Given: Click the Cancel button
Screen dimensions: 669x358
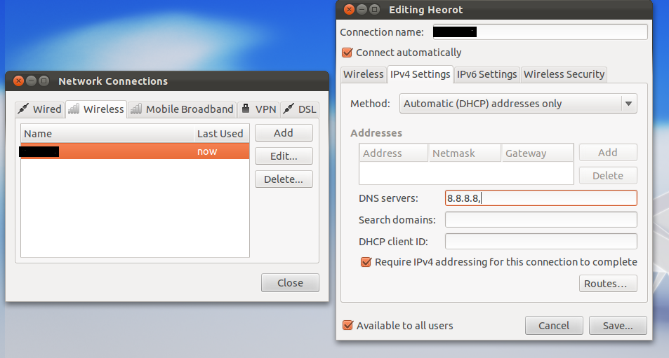Looking at the screenshot, I should pyautogui.click(x=554, y=326).
